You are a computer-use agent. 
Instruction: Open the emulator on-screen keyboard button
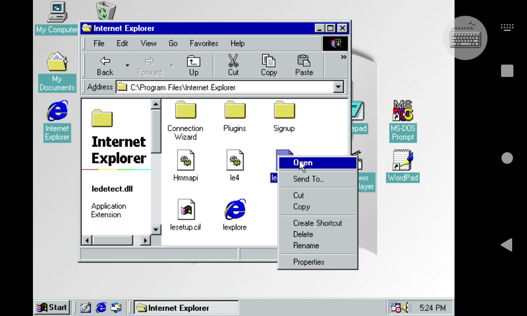(x=465, y=38)
